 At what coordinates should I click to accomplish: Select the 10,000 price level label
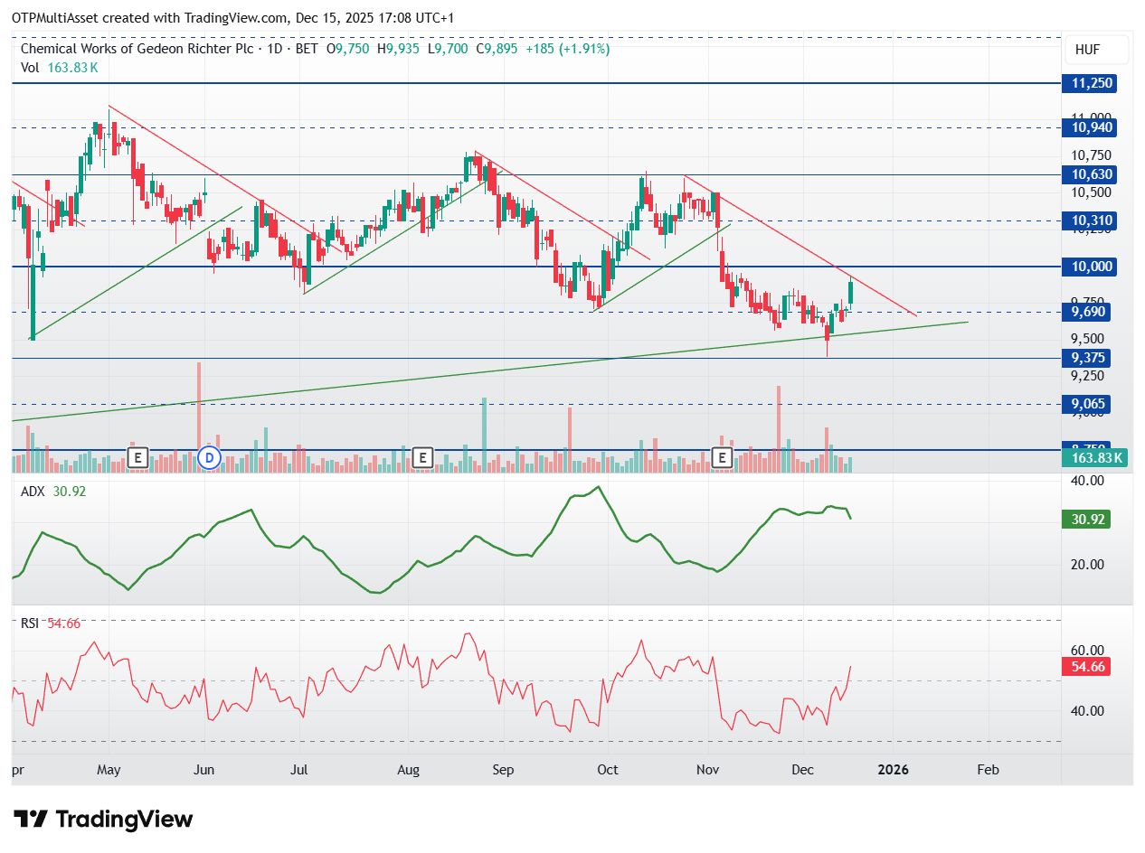click(1092, 267)
